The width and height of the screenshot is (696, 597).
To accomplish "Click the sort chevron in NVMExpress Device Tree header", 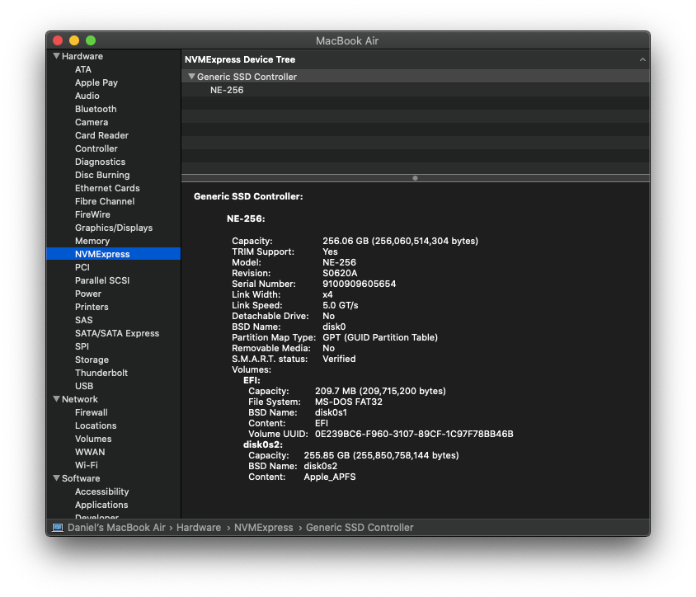I will [642, 59].
